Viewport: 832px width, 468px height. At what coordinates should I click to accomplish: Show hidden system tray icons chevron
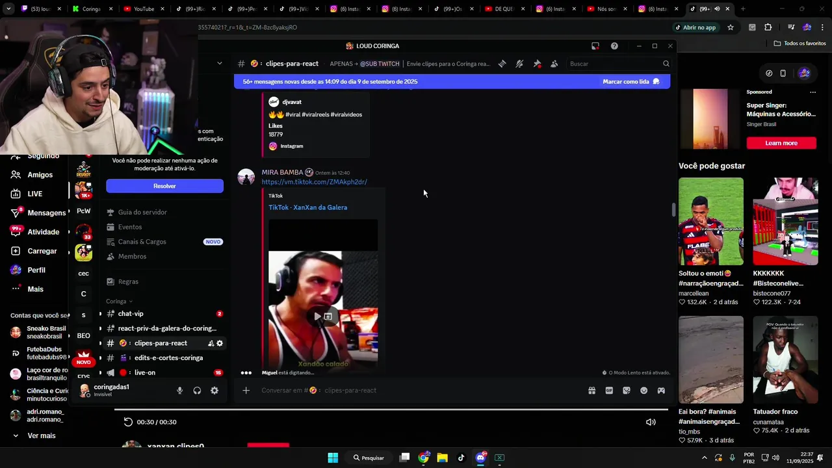point(704,458)
